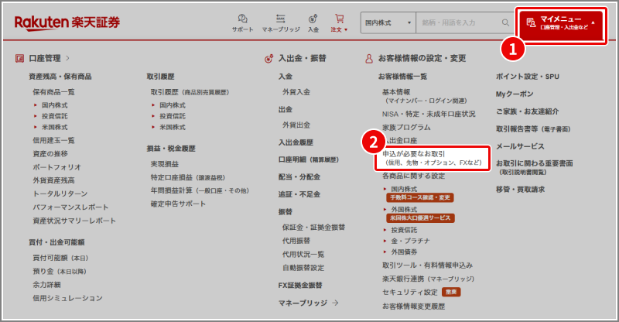The width and height of the screenshot is (619, 322).
Task: Open 外貨出金
Action: coord(296,125)
